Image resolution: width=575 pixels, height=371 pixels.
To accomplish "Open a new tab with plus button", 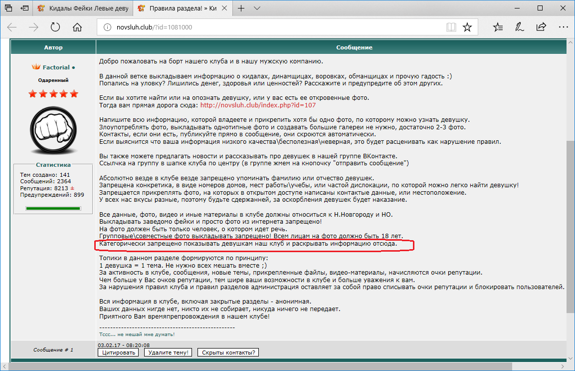I will click(241, 8).
